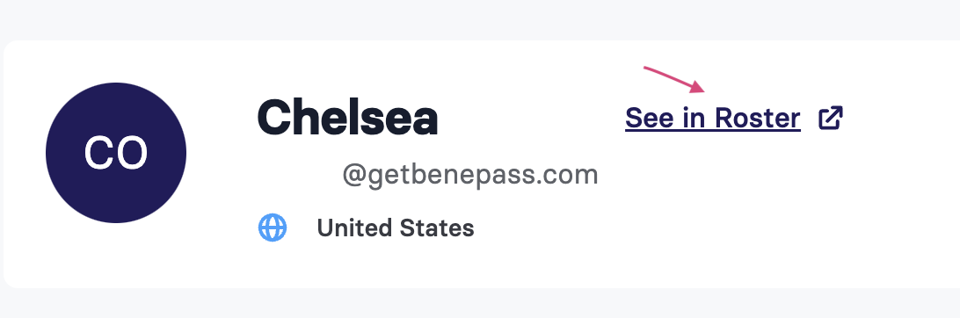
Task: Click the country row with globe
Action: [366, 228]
